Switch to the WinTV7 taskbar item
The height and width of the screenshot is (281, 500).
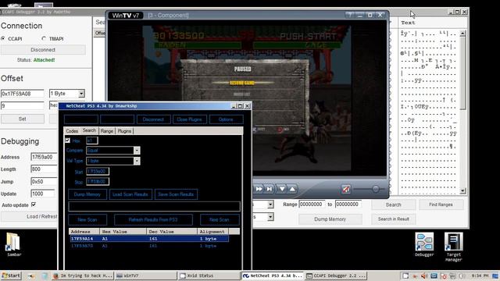click(145, 276)
